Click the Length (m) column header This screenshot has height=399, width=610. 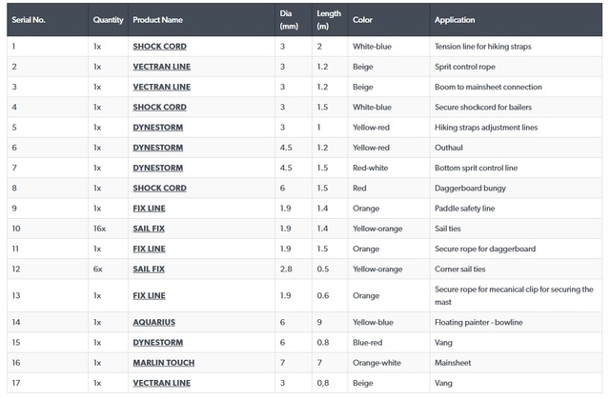(329, 20)
